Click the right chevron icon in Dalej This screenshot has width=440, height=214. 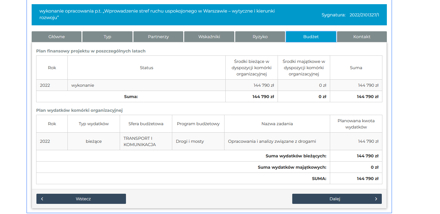(376, 199)
